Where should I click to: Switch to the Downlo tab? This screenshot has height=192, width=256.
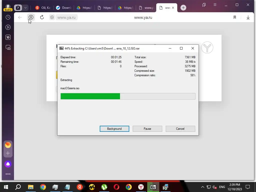click(x=64, y=8)
